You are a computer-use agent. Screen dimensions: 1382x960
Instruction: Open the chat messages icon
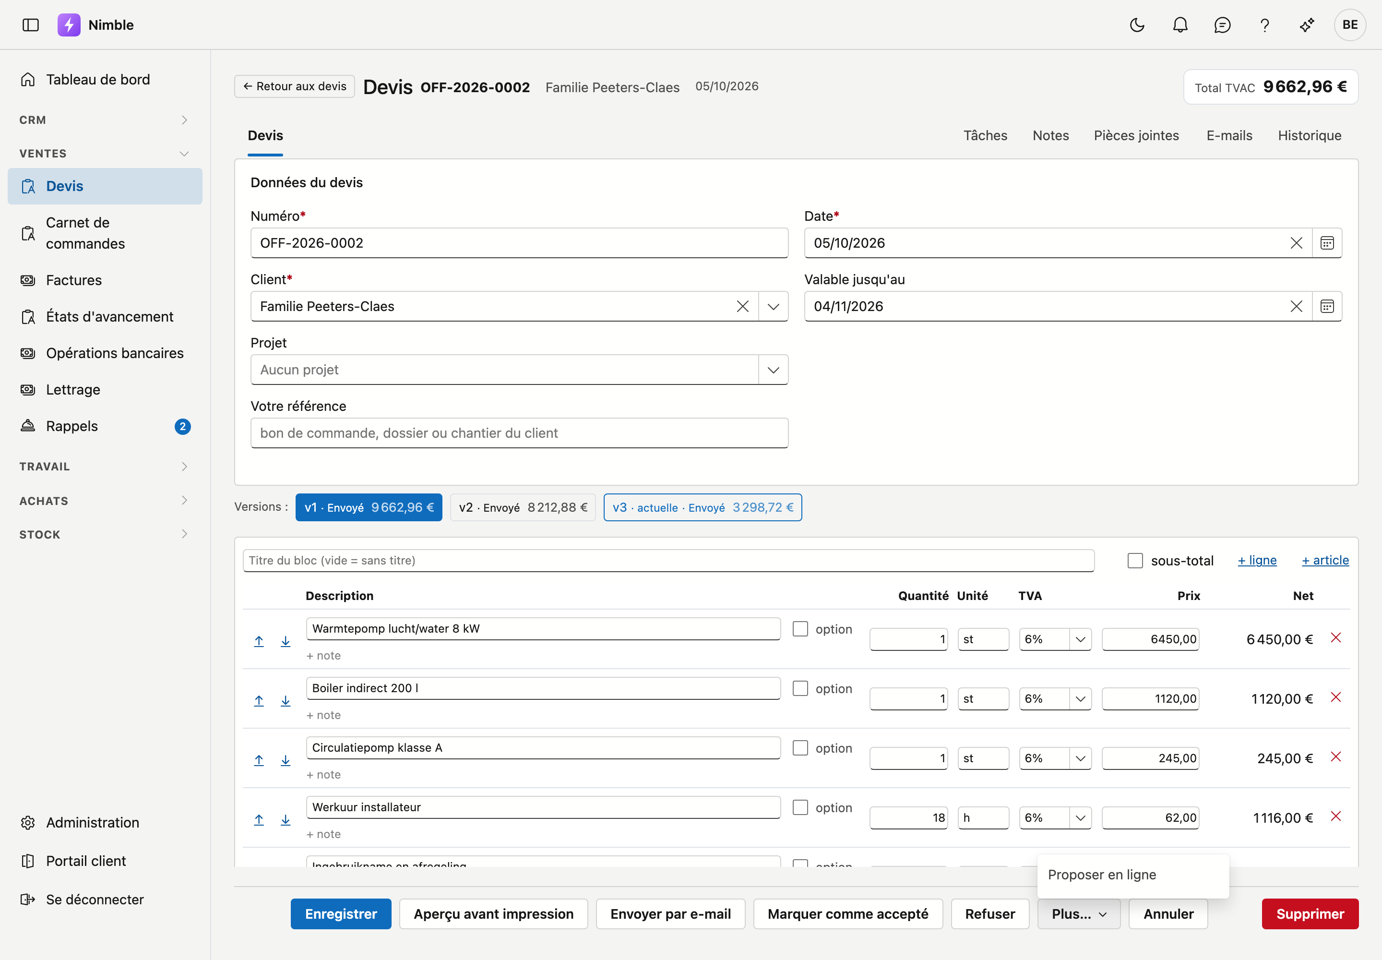tap(1222, 24)
